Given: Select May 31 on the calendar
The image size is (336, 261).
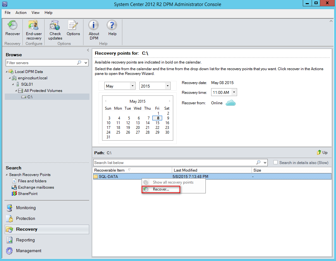Looking at the screenshot, I should point(108,137).
